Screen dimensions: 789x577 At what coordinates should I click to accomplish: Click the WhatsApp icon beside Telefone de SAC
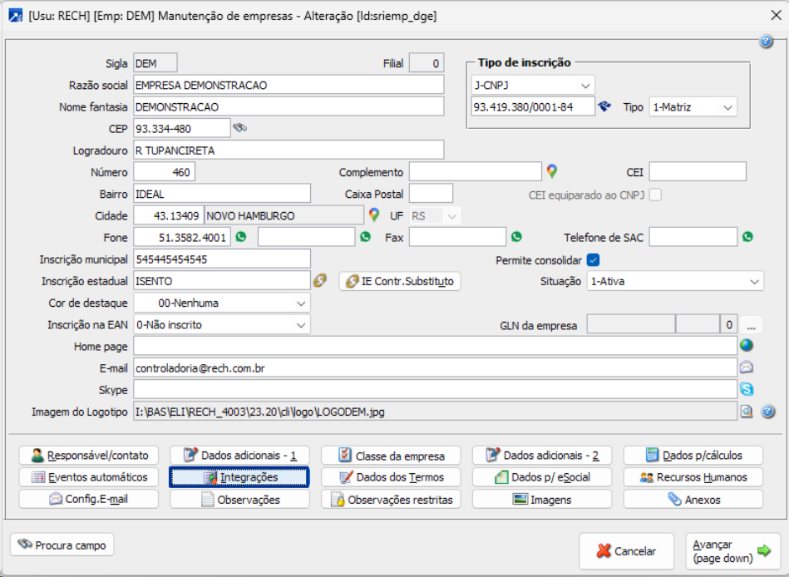(747, 237)
